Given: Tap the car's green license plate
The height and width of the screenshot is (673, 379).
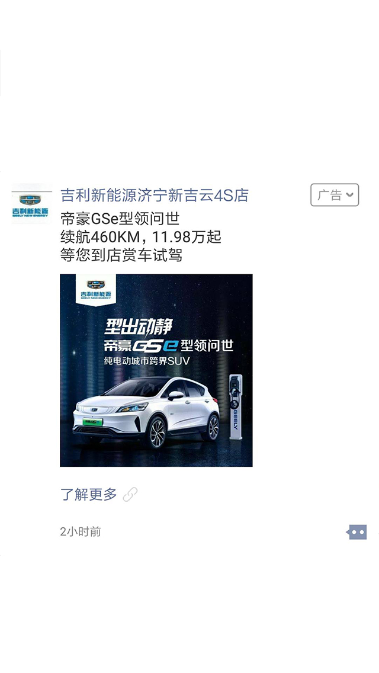Looking at the screenshot, I should point(93,422).
